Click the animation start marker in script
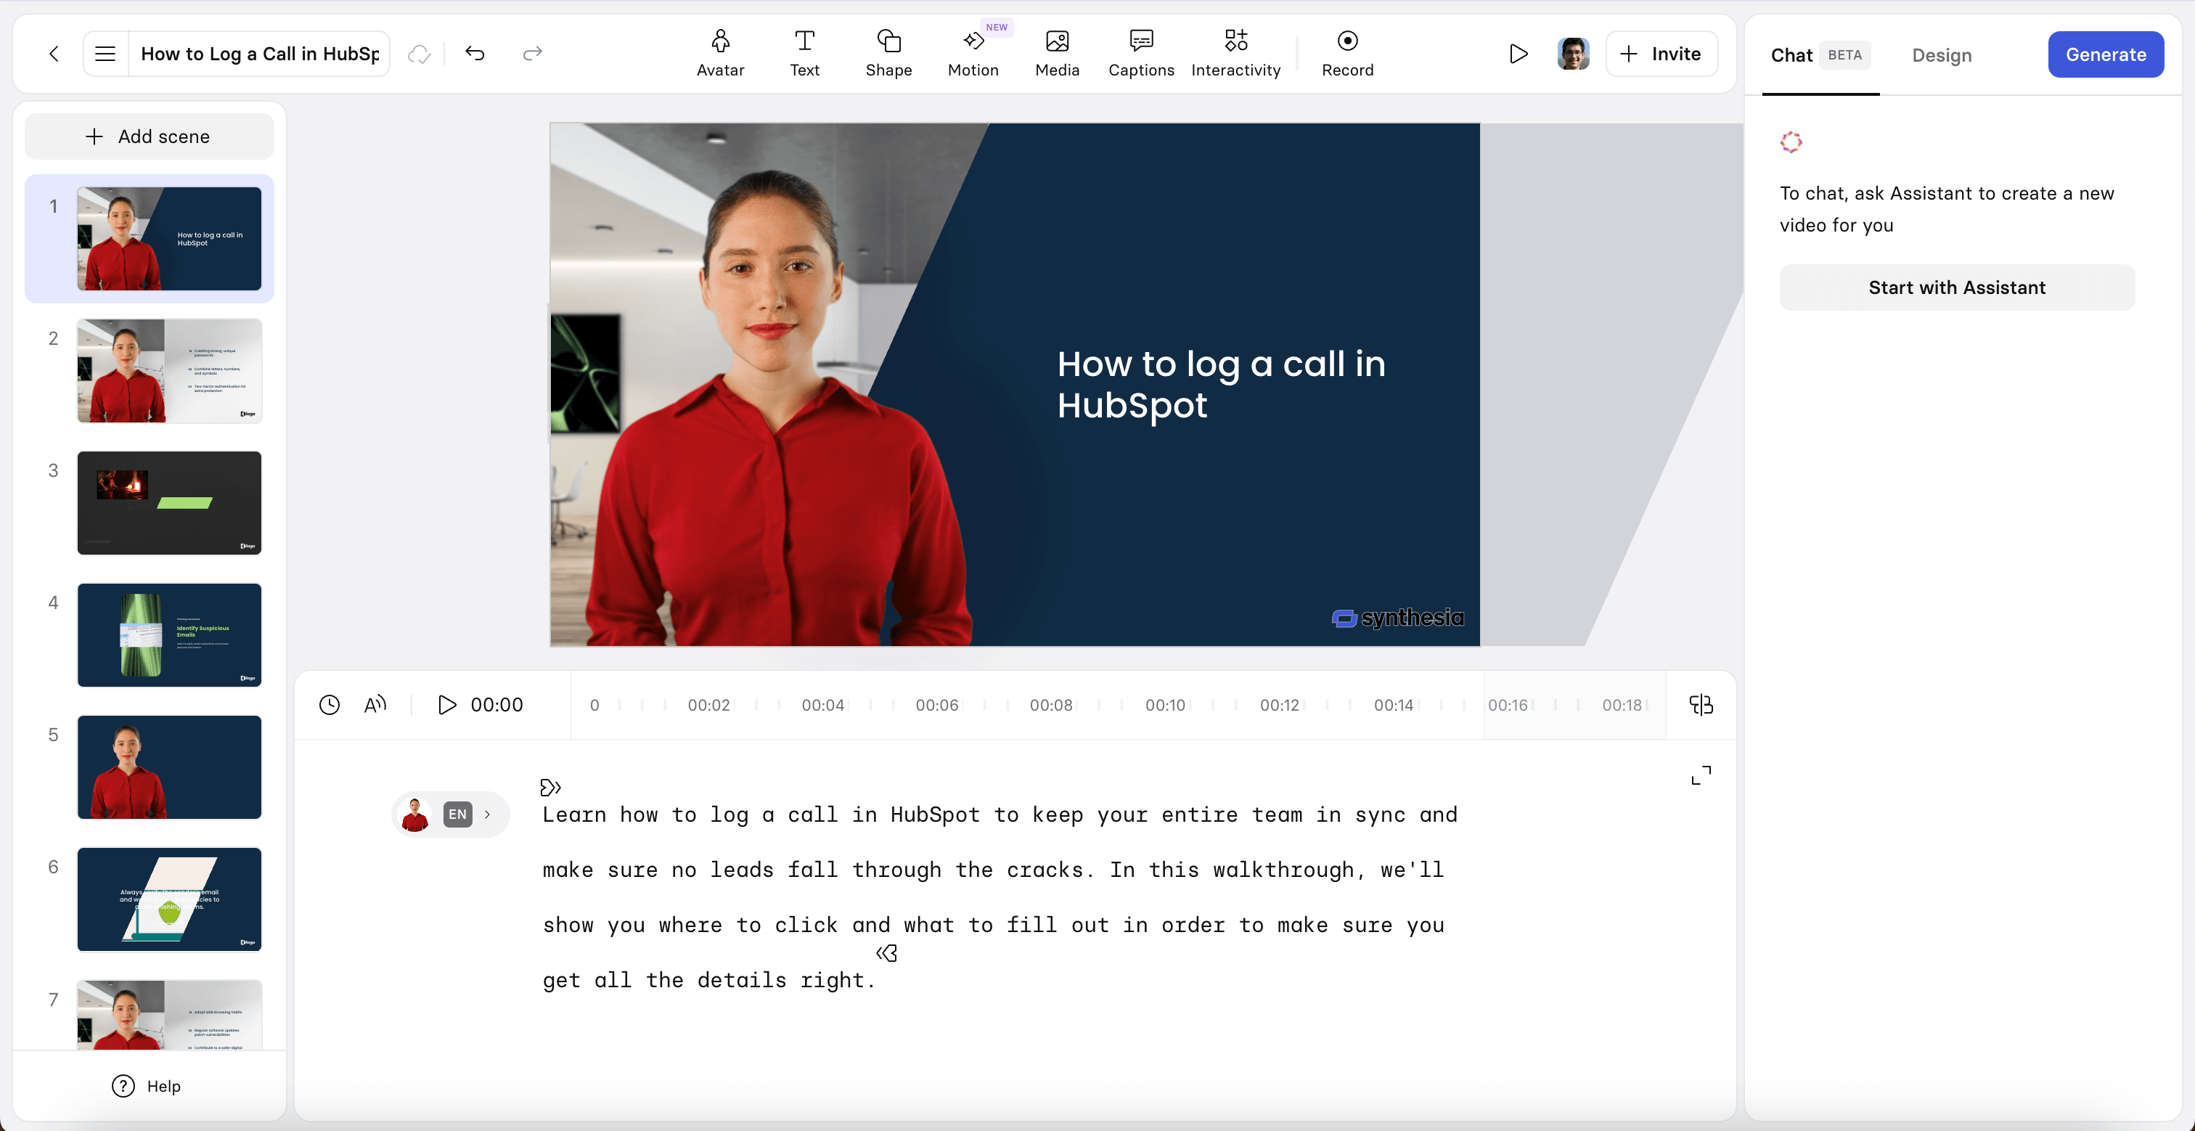 tap(550, 787)
